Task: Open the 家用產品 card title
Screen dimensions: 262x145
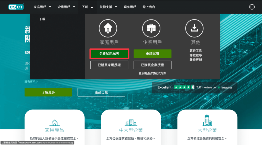Action: pos(54,130)
